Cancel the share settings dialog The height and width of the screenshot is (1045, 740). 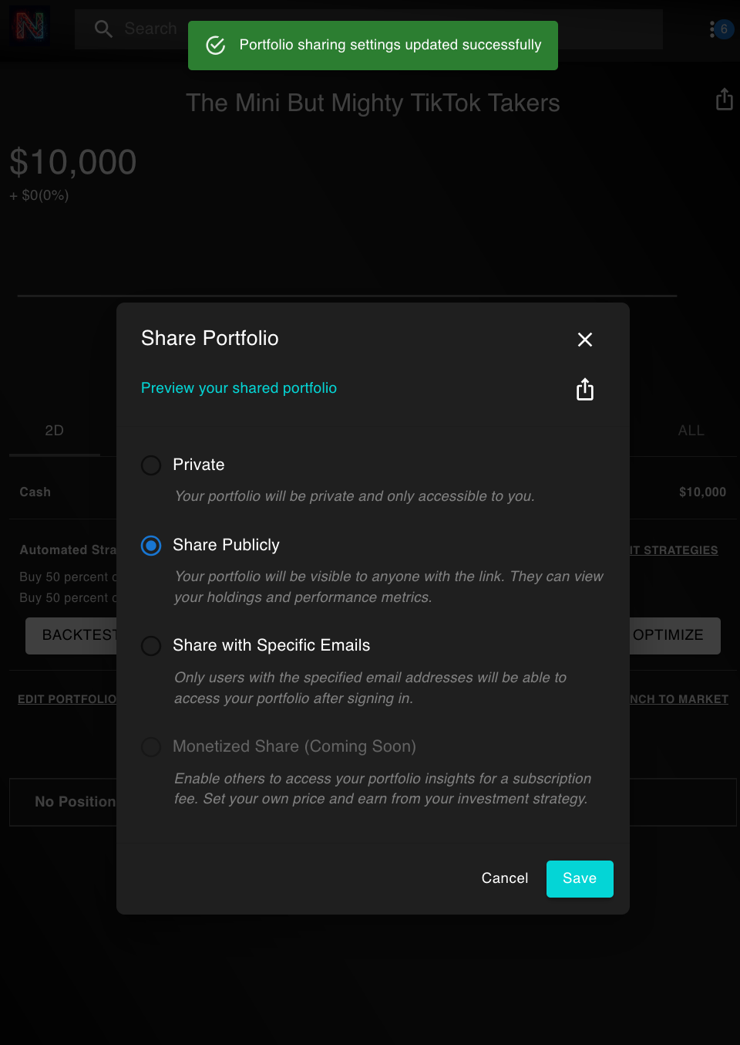point(505,878)
